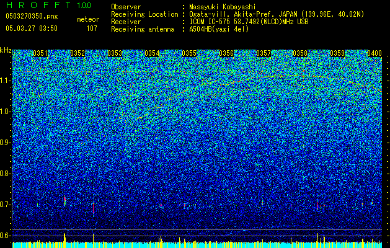
Task: Select observer name Masayuki Kobayashi
Action: (x=223, y=7)
